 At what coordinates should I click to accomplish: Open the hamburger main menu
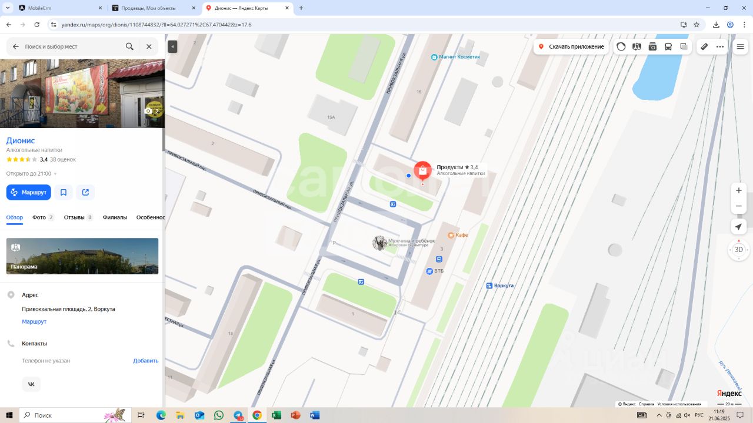click(740, 46)
